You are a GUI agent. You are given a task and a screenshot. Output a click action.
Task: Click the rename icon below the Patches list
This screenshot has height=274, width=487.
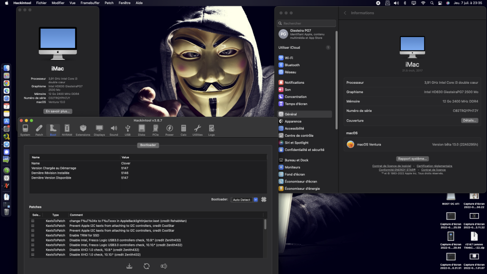tap(164, 266)
